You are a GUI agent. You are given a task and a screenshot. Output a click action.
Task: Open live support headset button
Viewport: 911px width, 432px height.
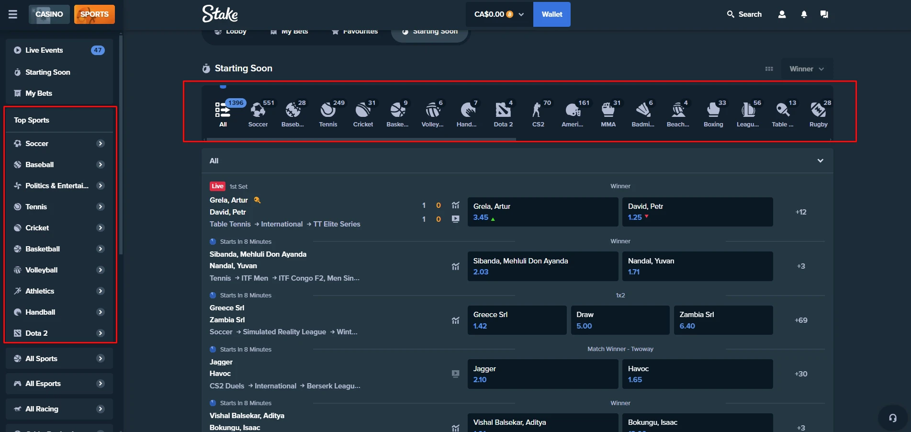pyautogui.click(x=893, y=418)
